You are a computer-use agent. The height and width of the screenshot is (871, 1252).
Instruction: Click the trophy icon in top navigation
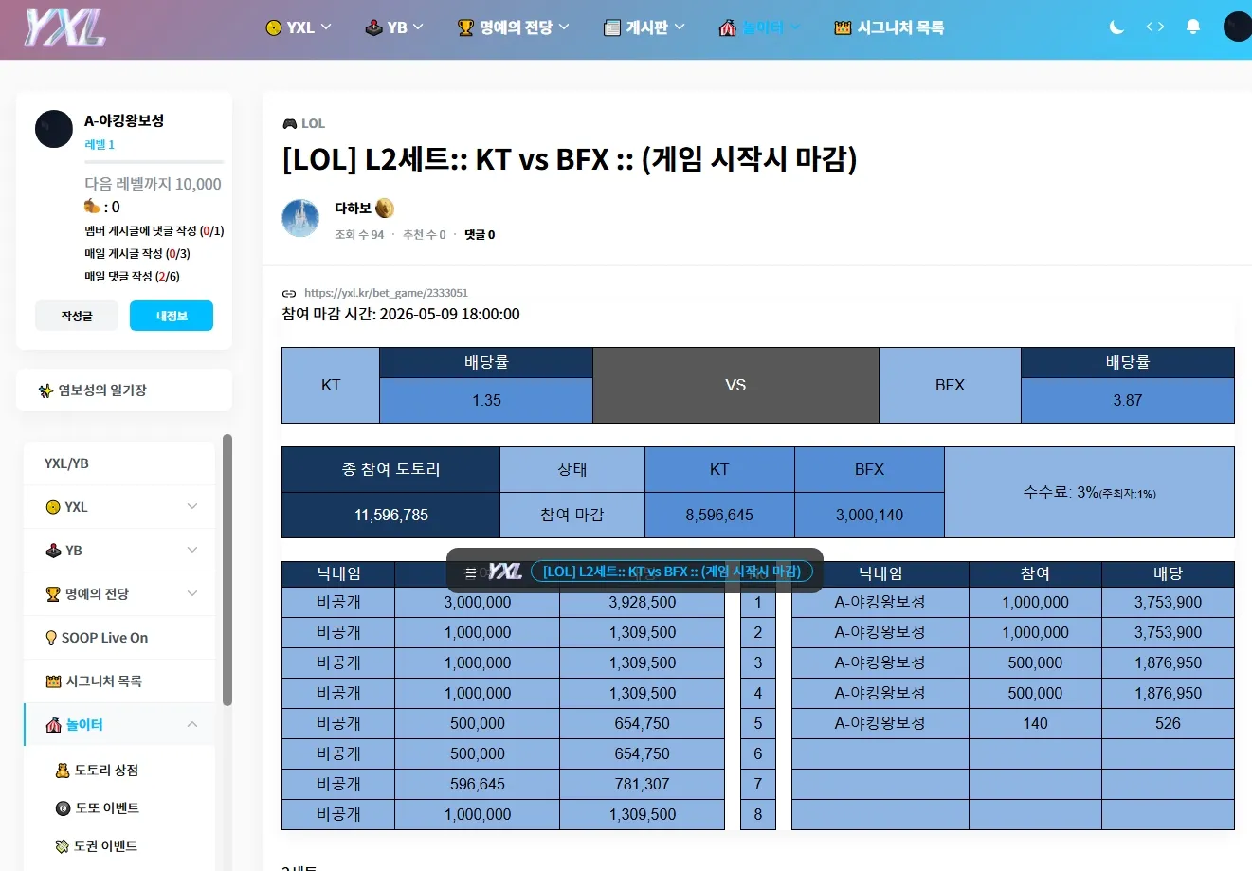pyautogui.click(x=465, y=27)
